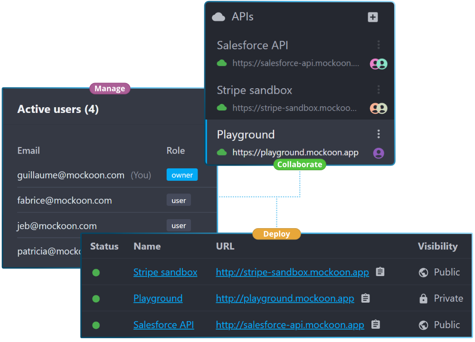Add a new API with plus icon
Image resolution: width=475 pixels, height=342 pixels.
tap(372, 17)
